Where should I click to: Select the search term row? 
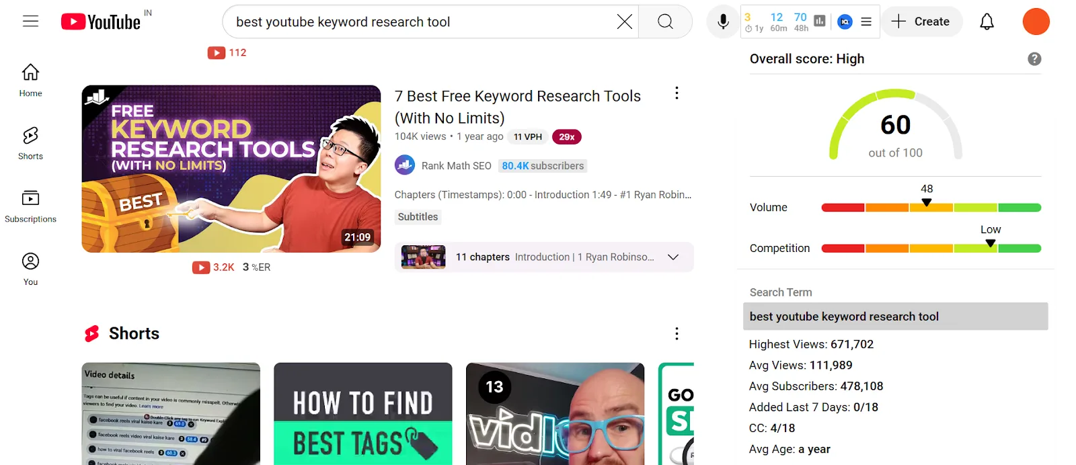[895, 316]
